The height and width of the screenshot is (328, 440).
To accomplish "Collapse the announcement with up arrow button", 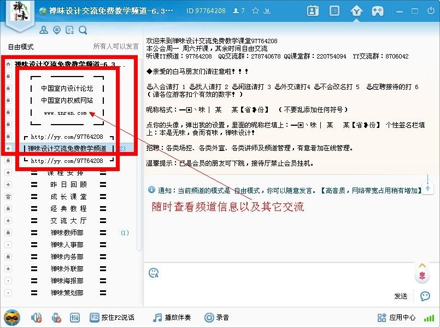I will [427, 188].
